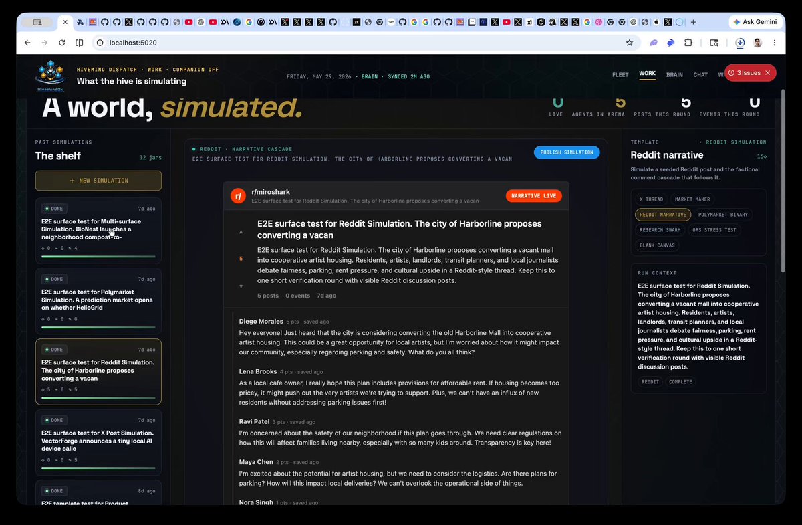Click the Publish Simulation button
Image resolution: width=802 pixels, height=525 pixels.
(x=567, y=152)
